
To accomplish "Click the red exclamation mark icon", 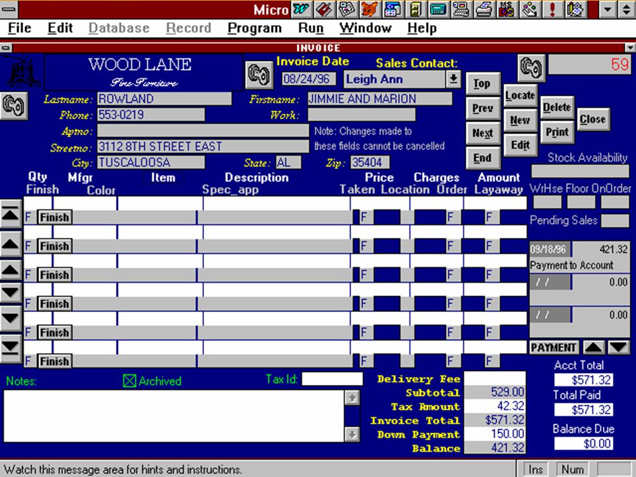I will tap(552, 9).
